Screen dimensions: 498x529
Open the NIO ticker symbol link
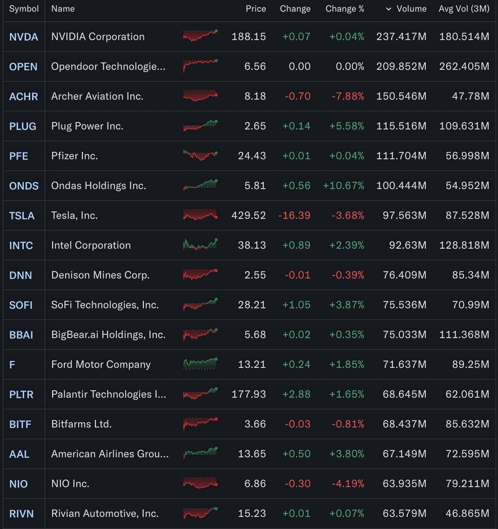(19, 484)
